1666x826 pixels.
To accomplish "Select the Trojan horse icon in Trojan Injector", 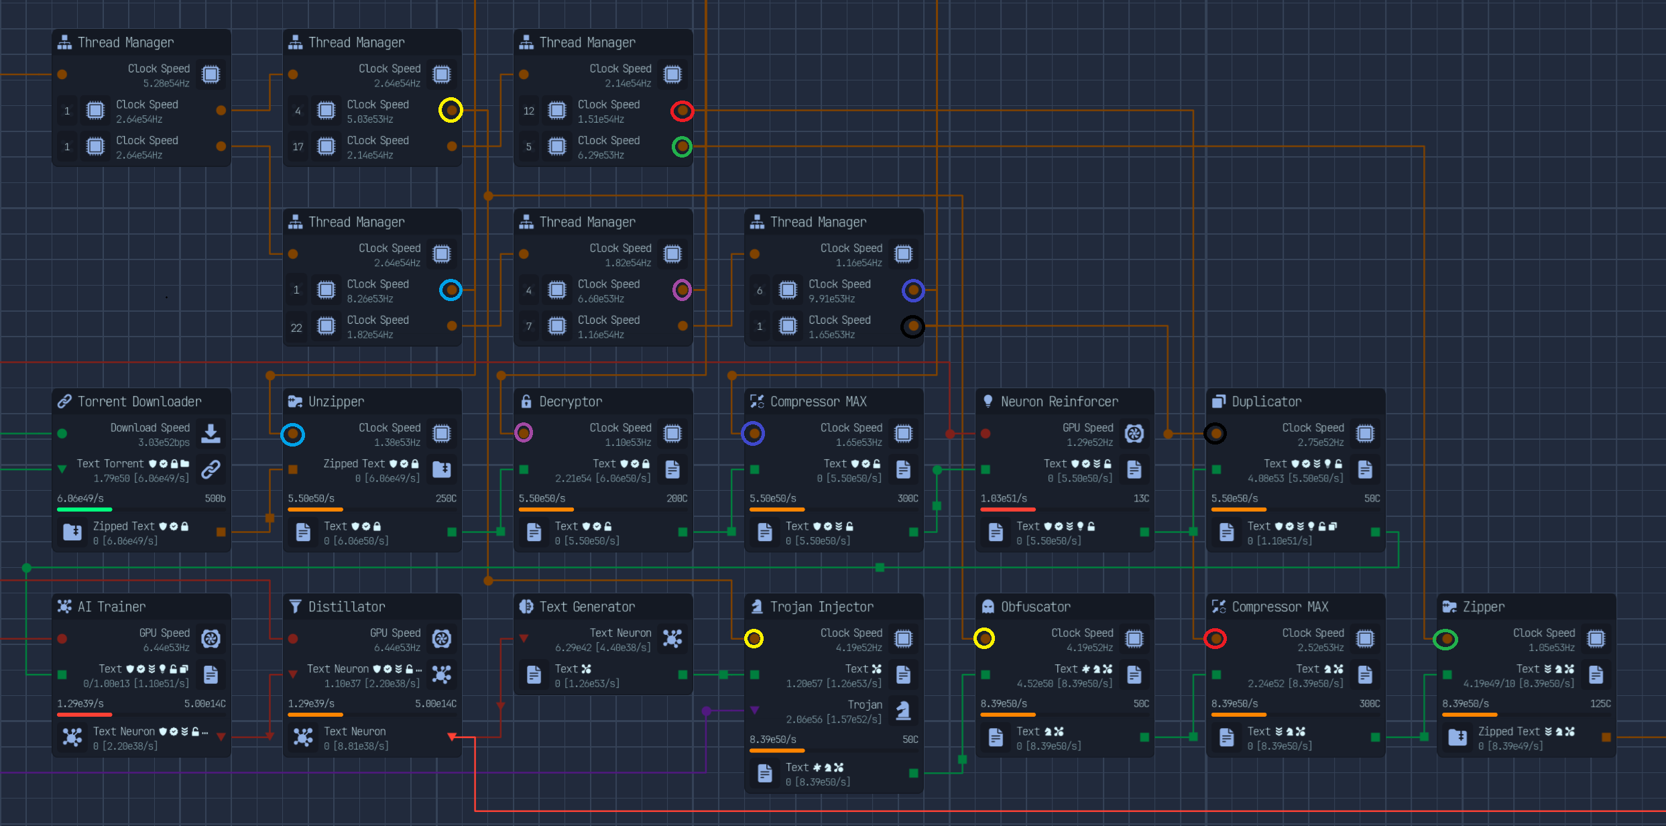I will pyautogui.click(x=904, y=711).
